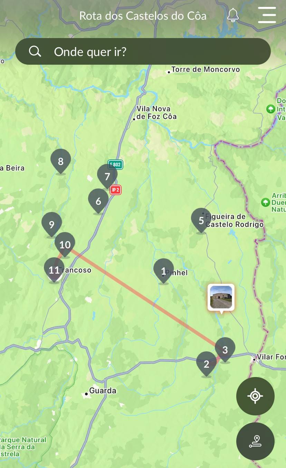Select map pin number 9
This screenshot has height=468, width=286.
52,225
